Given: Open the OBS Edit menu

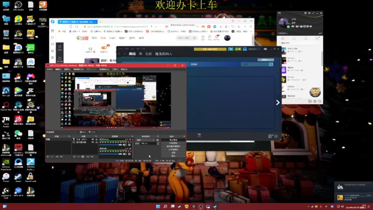Looking at the screenshot, I should pyautogui.click(x=58, y=69).
